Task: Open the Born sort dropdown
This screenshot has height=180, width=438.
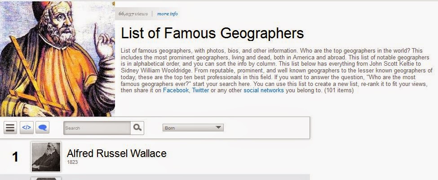Action: [x=193, y=128]
